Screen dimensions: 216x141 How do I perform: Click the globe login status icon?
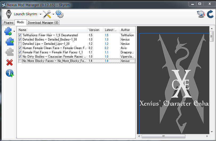click(x=201, y=14)
